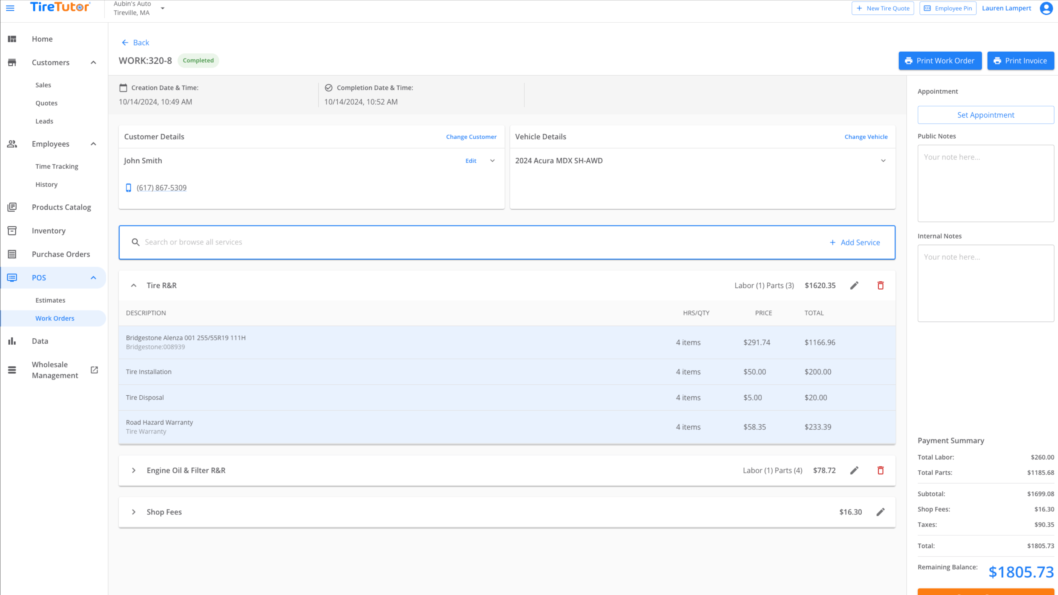Image resolution: width=1058 pixels, height=595 pixels.
Task: Click the Inventory sidebar icon
Action: coord(12,231)
